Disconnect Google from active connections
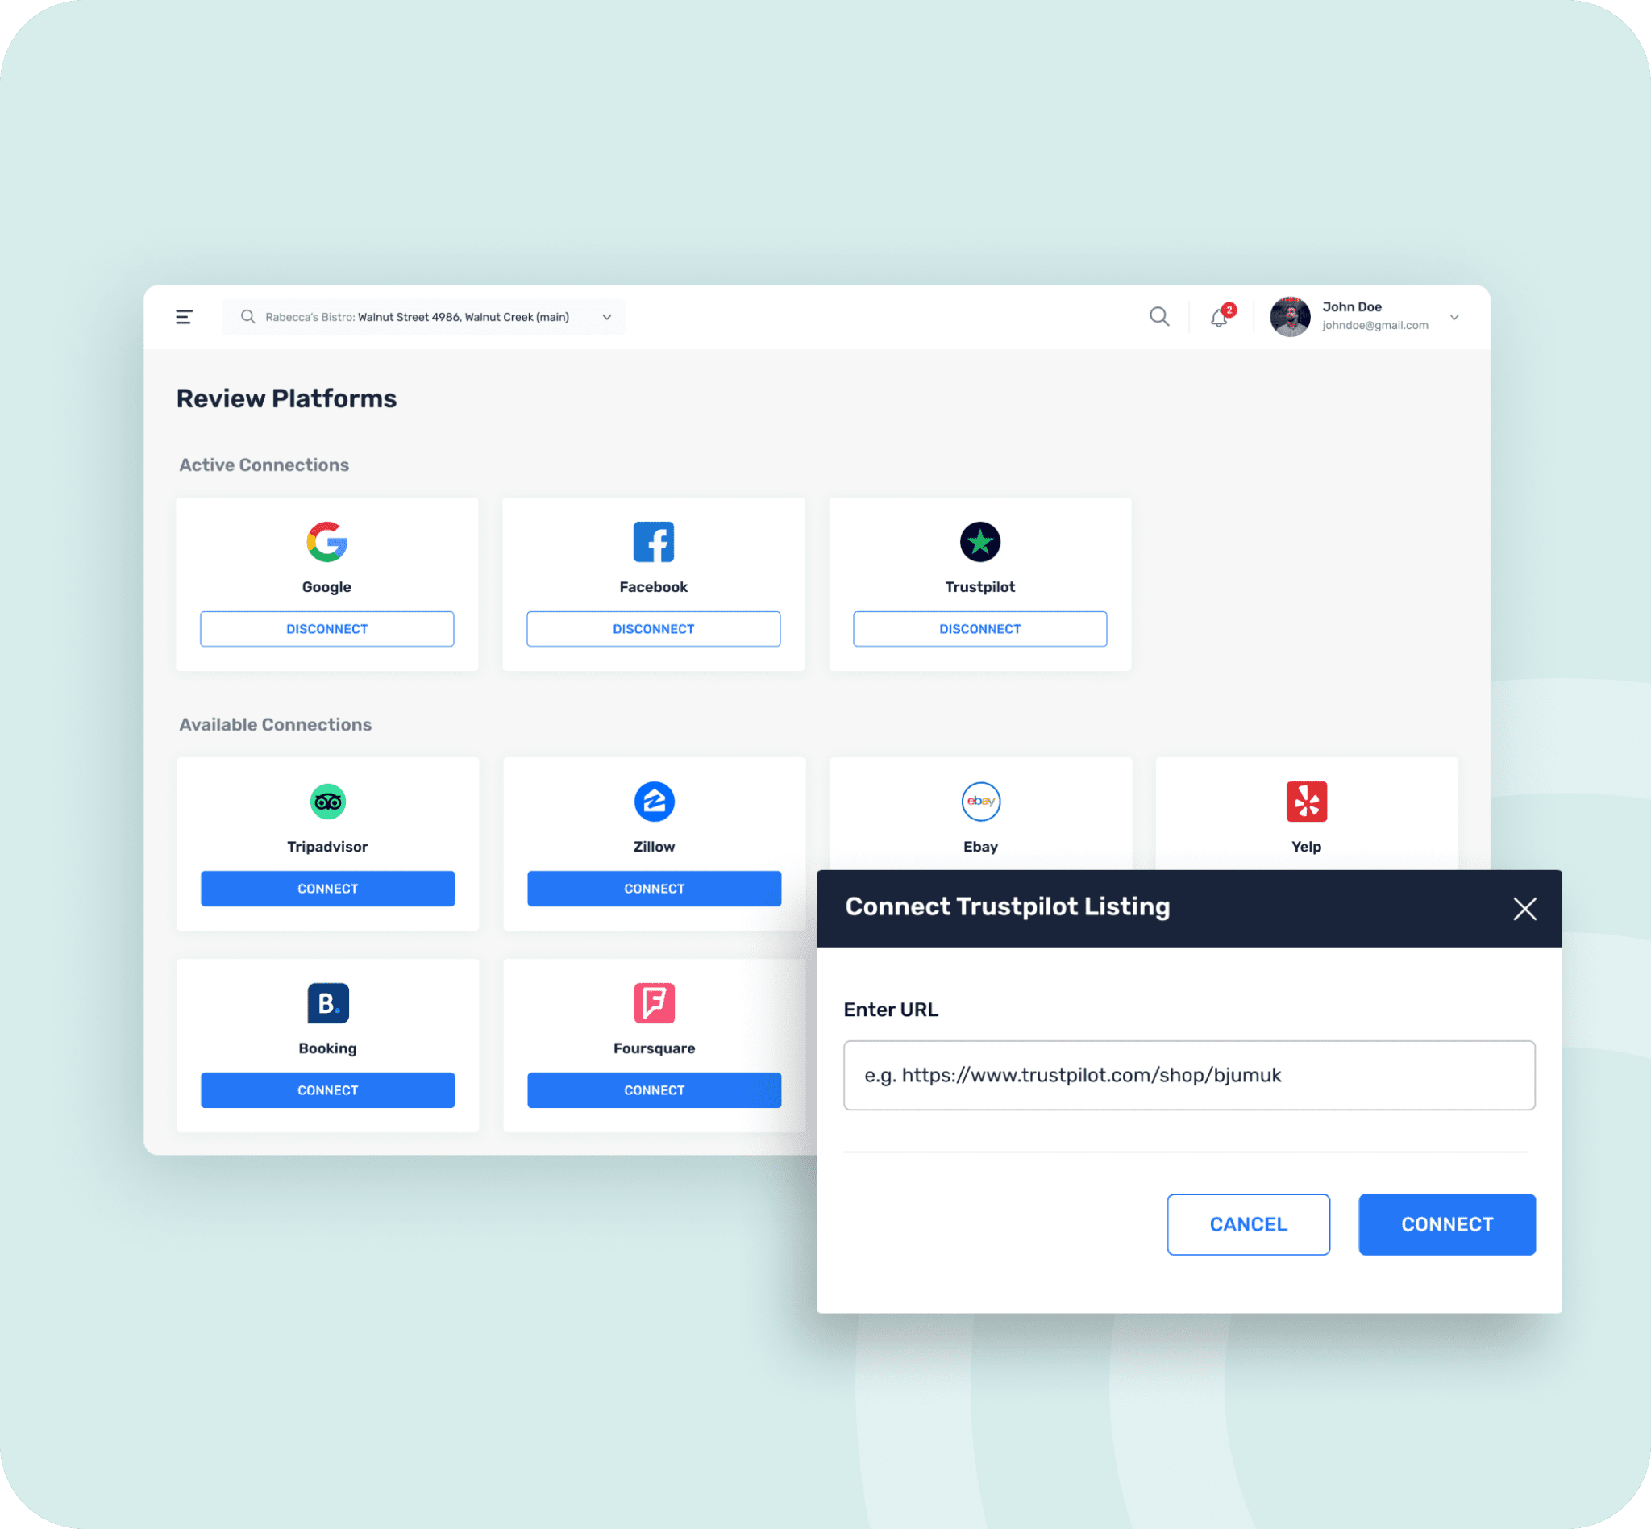This screenshot has width=1651, height=1529. (326, 628)
